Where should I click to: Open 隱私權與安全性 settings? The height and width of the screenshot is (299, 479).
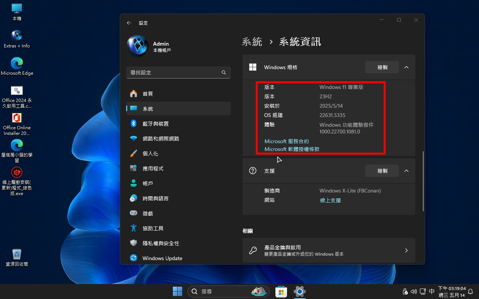pos(179,243)
